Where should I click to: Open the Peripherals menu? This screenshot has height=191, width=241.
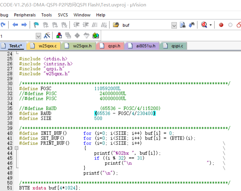(x=25, y=15)
